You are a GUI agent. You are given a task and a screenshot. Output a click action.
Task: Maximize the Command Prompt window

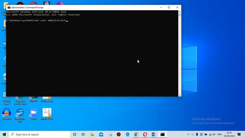(x=169, y=7)
